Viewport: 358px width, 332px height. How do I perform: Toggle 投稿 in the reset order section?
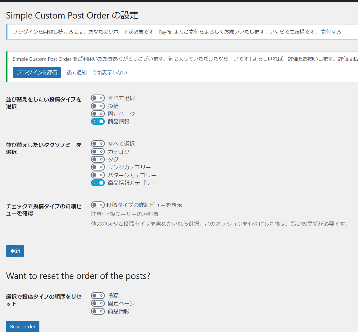tap(98, 295)
